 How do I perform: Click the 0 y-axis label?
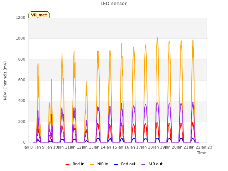(x=24, y=142)
